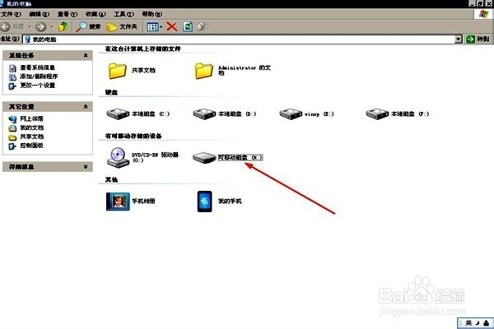Click the winxp (E:) label text

pyautogui.click(x=319, y=114)
